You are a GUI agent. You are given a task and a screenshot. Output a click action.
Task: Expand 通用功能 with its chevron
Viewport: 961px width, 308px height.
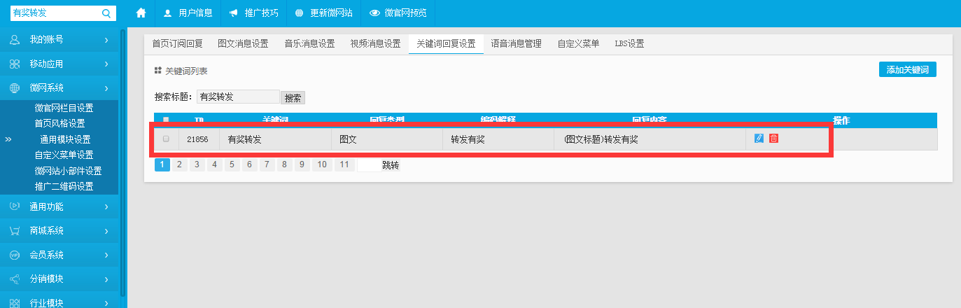click(106, 206)
